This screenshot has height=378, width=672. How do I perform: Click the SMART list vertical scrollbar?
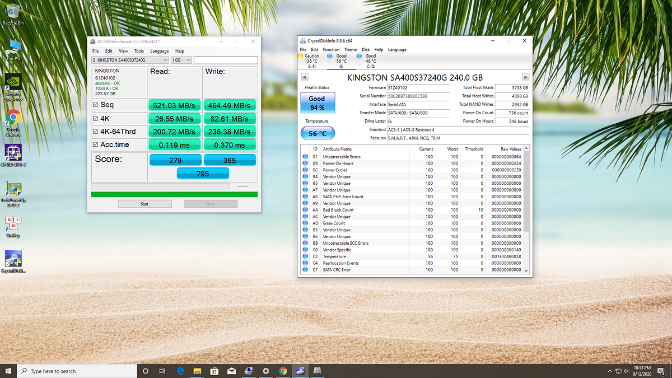[525, 191]
